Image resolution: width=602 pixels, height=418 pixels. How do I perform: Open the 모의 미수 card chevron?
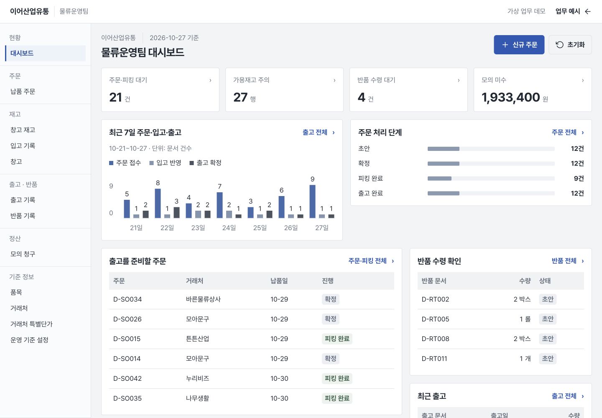click(583, 80)
